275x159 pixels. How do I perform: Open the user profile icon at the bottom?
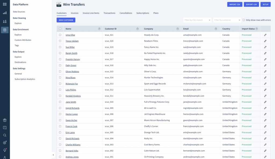[5, 157]
